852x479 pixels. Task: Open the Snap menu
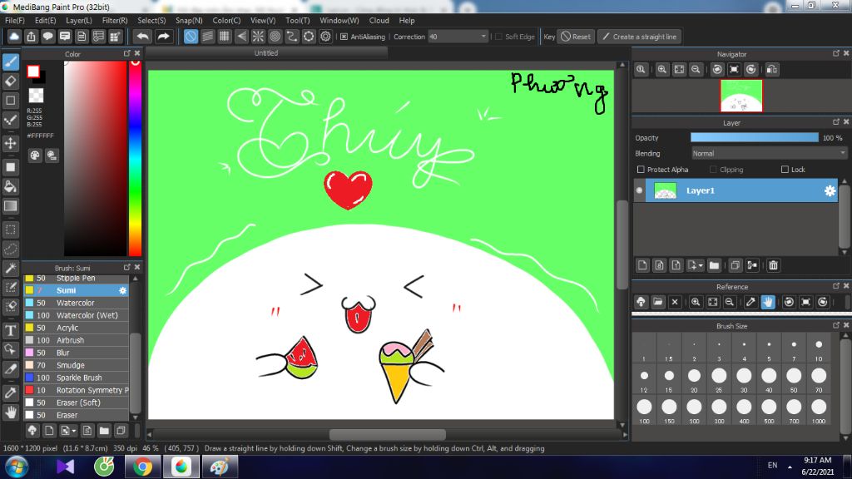point(189,21)
